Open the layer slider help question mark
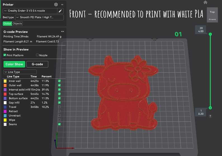Image resolution: width=222 pixels, height=156 pixels. pyautogui.click(x=210, y=116)
